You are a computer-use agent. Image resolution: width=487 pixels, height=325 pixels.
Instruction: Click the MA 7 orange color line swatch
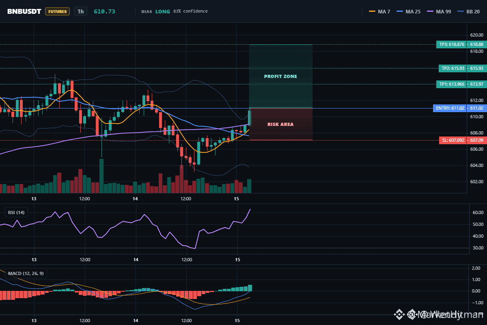click(x=372, y=12)
